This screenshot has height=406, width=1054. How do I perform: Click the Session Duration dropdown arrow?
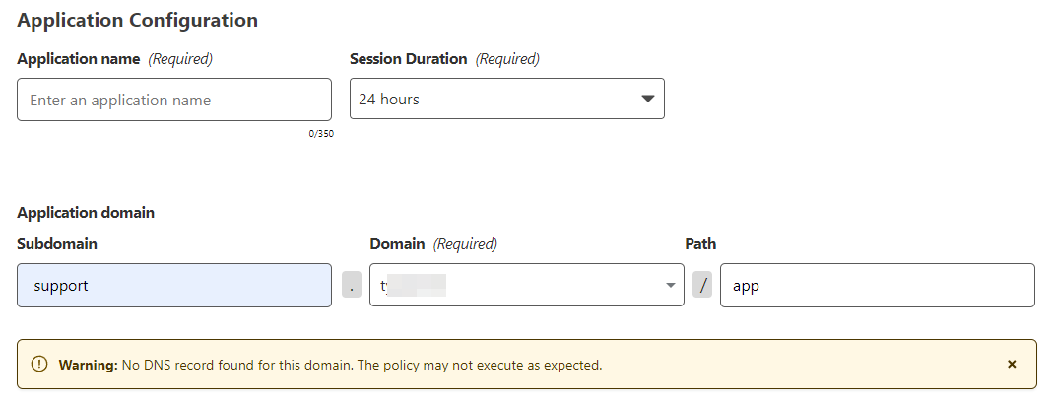pyautogui.click(x=647, y=99)
